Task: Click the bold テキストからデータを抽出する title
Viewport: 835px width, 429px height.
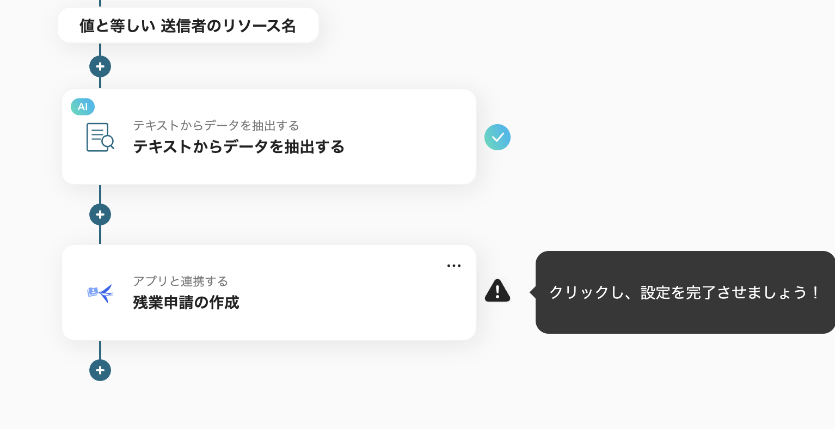Action: [238, 147]
